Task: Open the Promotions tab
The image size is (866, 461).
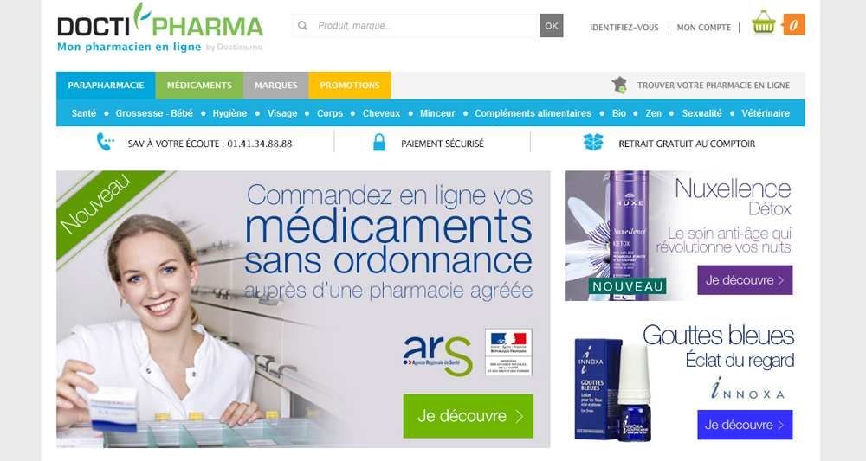Action: pyautogui.click(x=350, y=86)
